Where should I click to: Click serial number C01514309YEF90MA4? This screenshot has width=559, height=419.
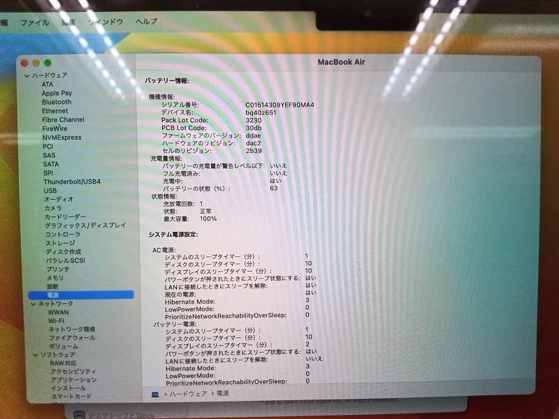pyautogui.click(x=280, y=105)
